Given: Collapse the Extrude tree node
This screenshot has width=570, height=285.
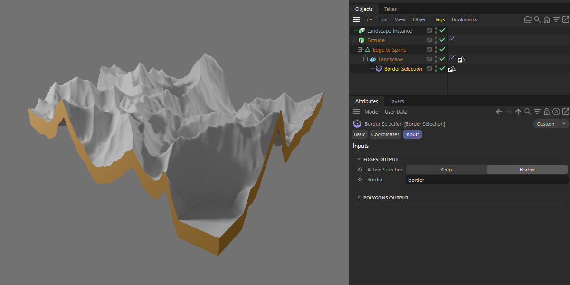Looking at the screenshot, I should coord(354,40).
